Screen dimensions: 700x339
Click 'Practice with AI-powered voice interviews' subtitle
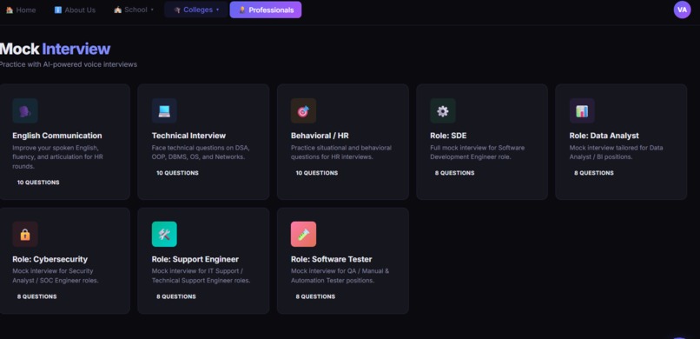point(69,64)
